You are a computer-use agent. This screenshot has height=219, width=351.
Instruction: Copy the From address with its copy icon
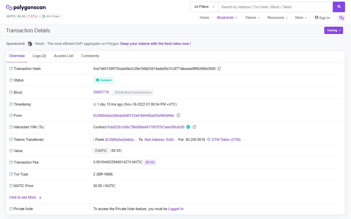click(178, 115)
